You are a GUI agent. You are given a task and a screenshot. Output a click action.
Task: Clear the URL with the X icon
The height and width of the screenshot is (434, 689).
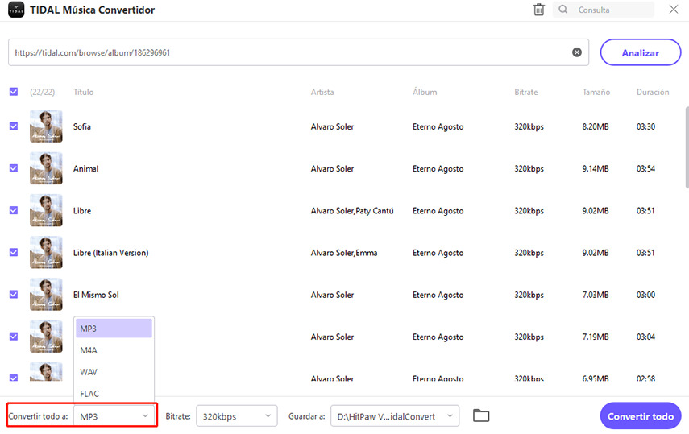[577, 52]
